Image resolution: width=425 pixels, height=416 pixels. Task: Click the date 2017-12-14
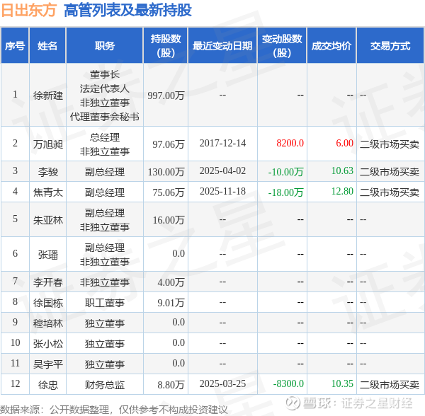pyautogui.click(x=222, y=143)
